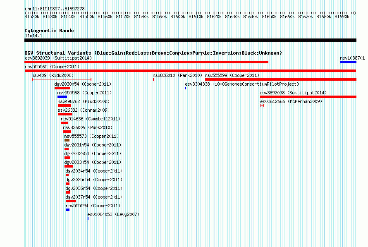368x247 pixels.
Task: Click the thin red nsv409 span line
Action: pos(62,79)
